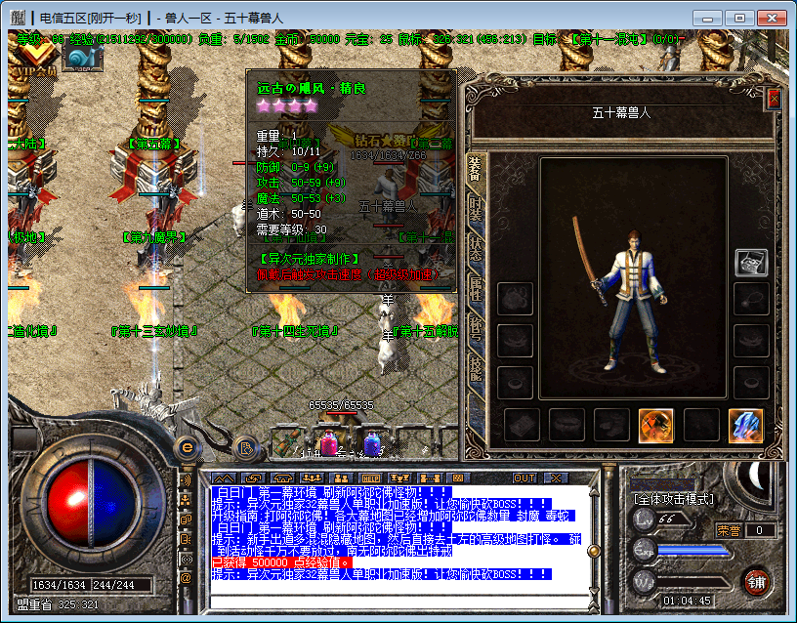The width and height of the screenshot is (797, 623).
Task: Click the scroll icon button near quick belt
Action: (246, 448)
